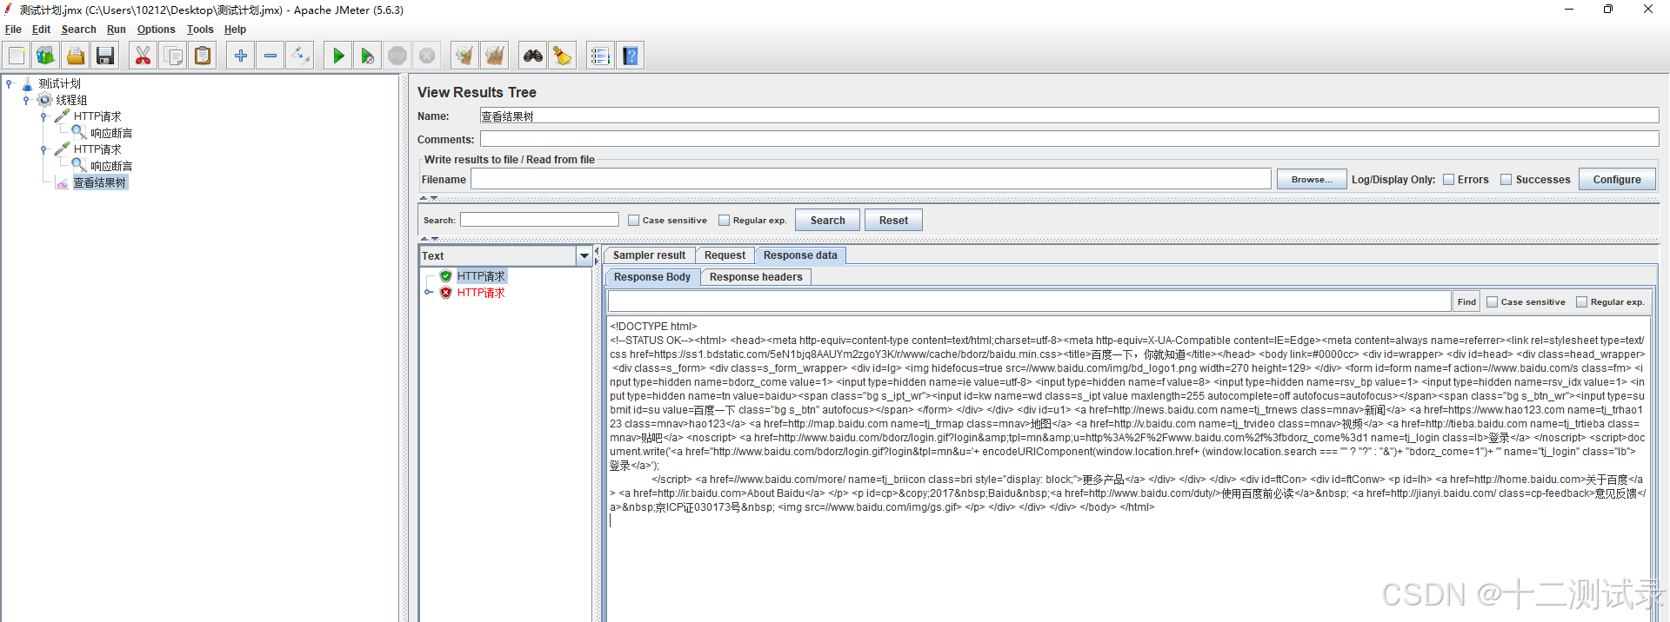
Task: Click the graph icon beside 查看结果树
Action: point(63,182)
